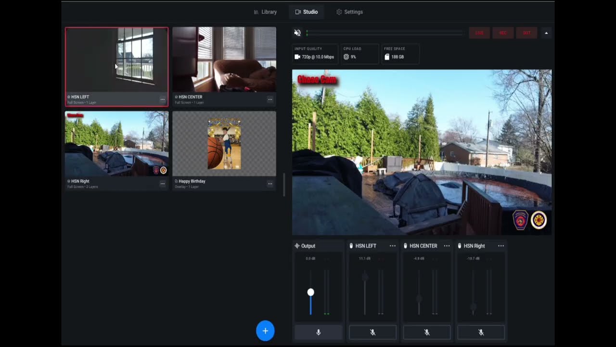Adjust the Output volume slider
616x347 pixels.
coord(310,293)
